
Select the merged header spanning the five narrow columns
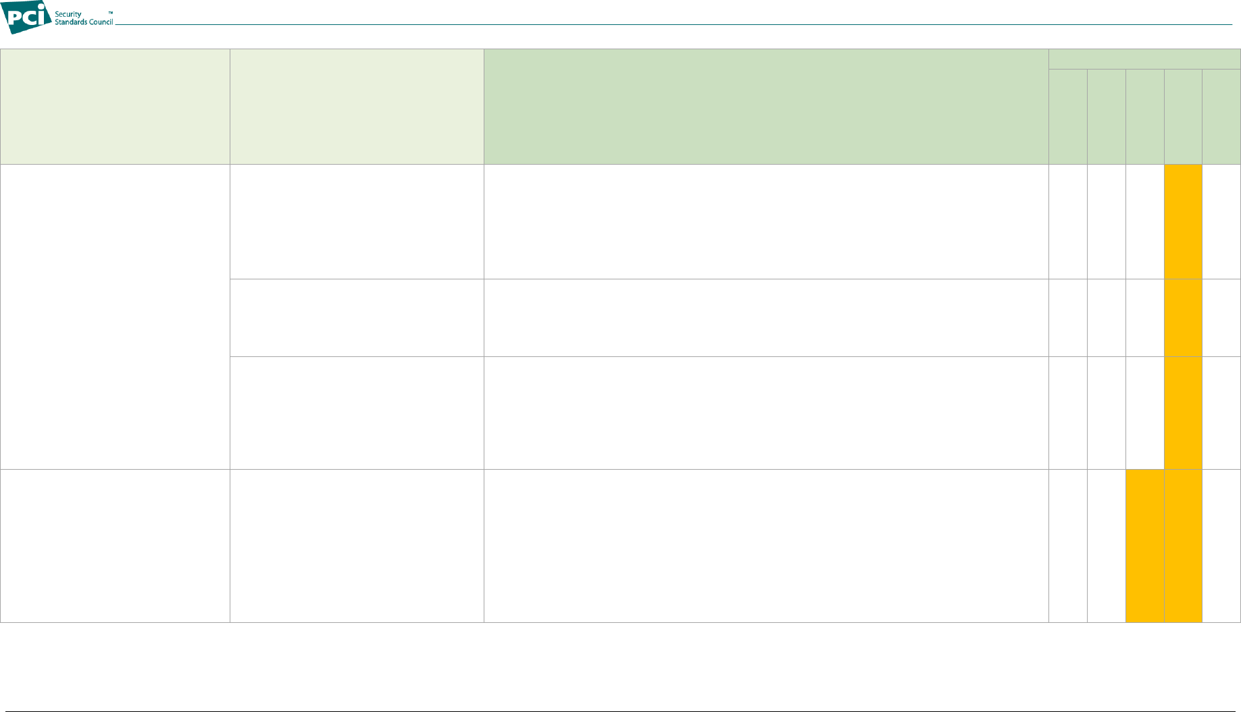1144,59
